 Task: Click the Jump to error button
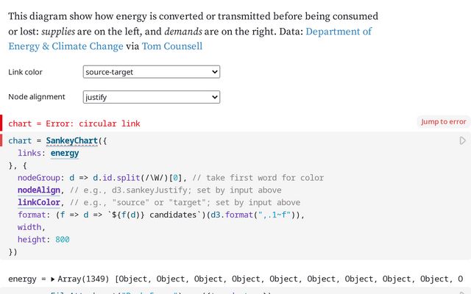443,122
